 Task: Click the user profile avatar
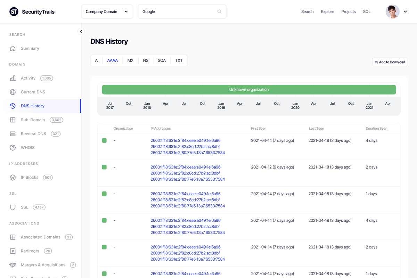tap(393, 12)
